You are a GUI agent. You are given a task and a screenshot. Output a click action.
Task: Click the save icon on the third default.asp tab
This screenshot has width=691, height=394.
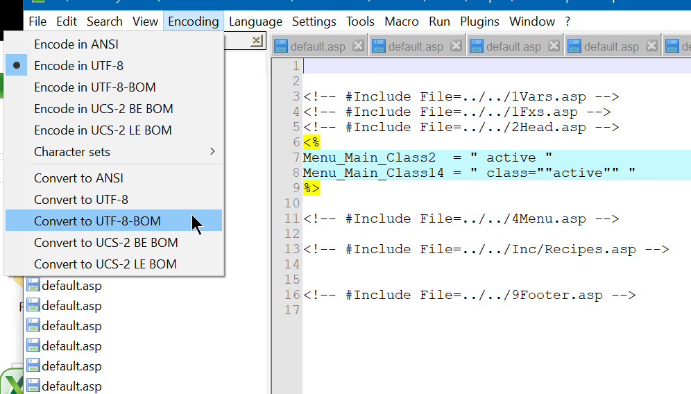(477, 46)
